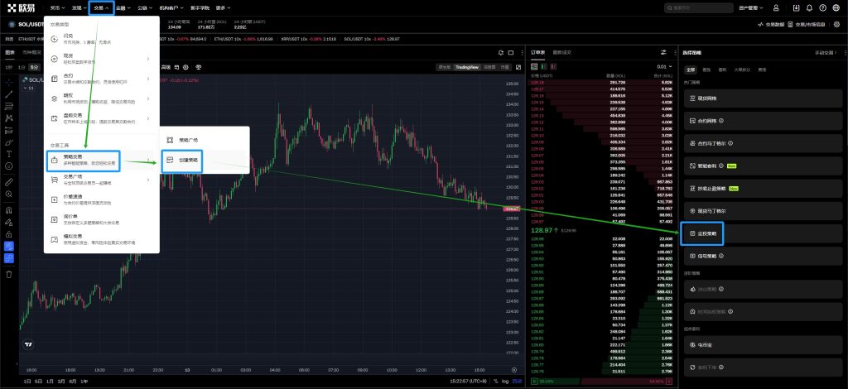Switch to the 订单表 order book tab

point(538,52)
